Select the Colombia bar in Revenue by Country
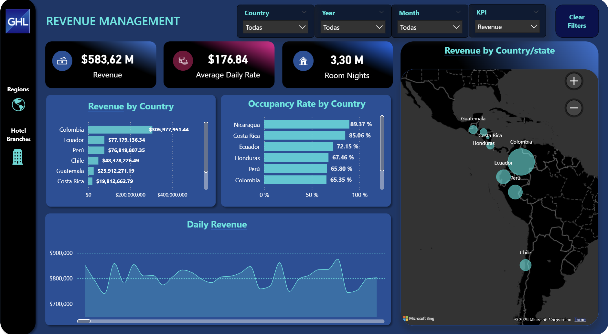This screenshot has height=334, width=608. 120,130
